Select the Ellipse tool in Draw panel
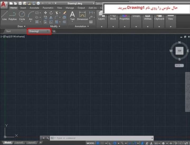The height and width of the screenshot is (145, 190). (37, 17)
